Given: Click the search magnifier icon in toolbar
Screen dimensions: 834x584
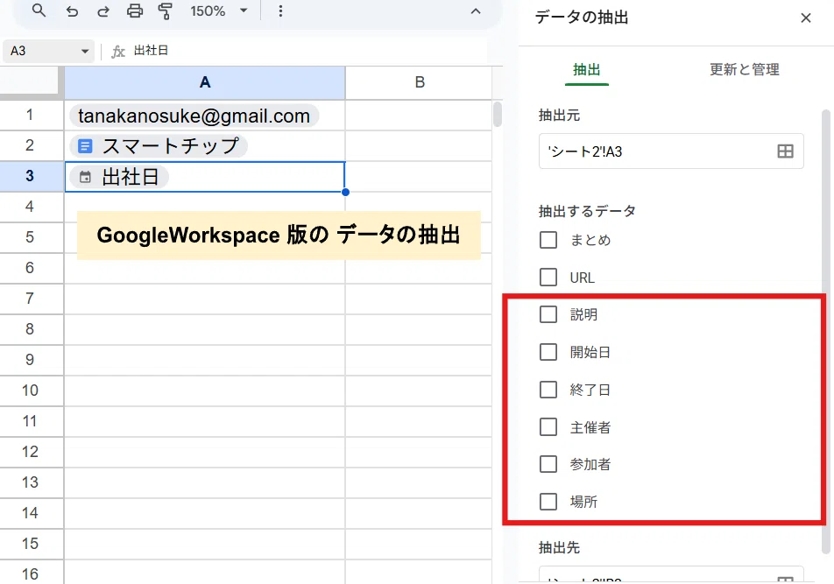Looking at the screenshot, I should pyautogui.click(x=39, y=11).
